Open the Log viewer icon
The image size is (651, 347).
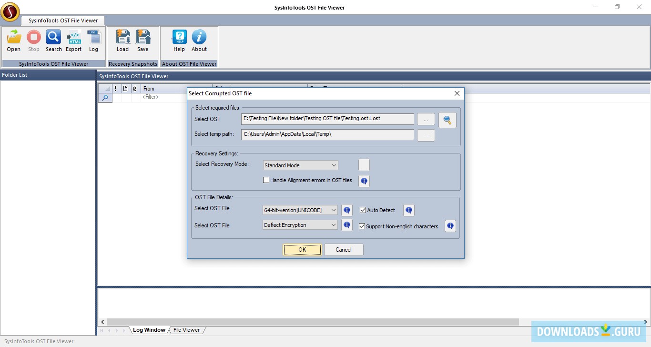[94, 41]
